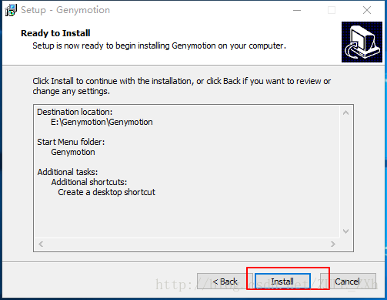Image resolution: width=387 pixels, height=300 pixels.
Task: Click the horizontal scrollbar track in summary box
Action: point(187,244)
